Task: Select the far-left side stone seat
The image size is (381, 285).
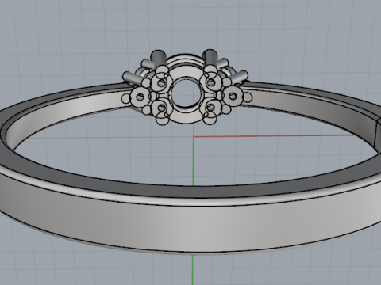Action: point(139,97)
